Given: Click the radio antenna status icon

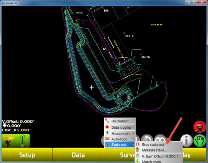Looking at the screenshot, I should [22, 141].
